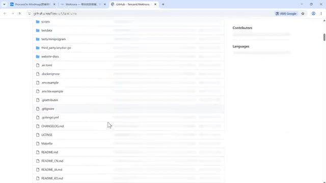The width and height of the screenshot is (326, 183).
Task: Expand the tab search dropdown
Action: tap(4, 5)
